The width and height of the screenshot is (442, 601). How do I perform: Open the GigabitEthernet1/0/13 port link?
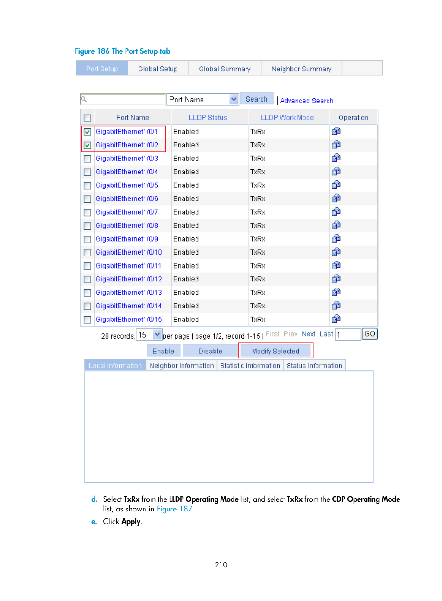point(129,293)
